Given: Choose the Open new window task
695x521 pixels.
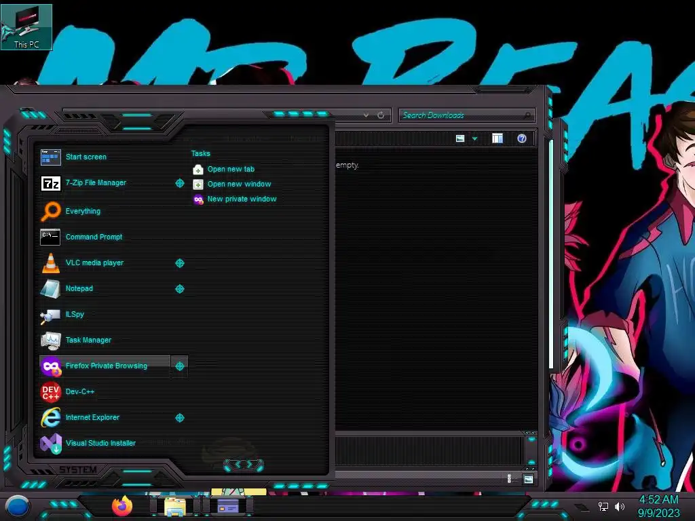Looking at the screenshot, I should [232, 185].
